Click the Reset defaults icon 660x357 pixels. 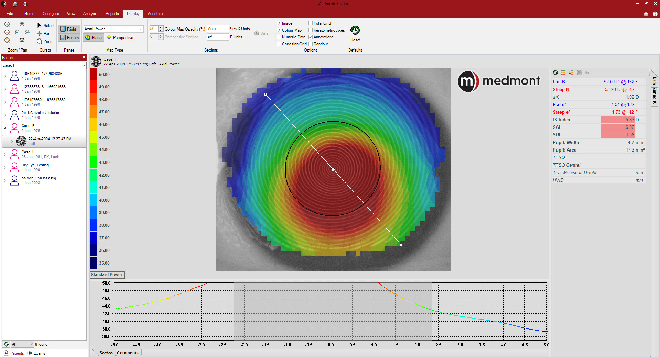click(355, 31)
